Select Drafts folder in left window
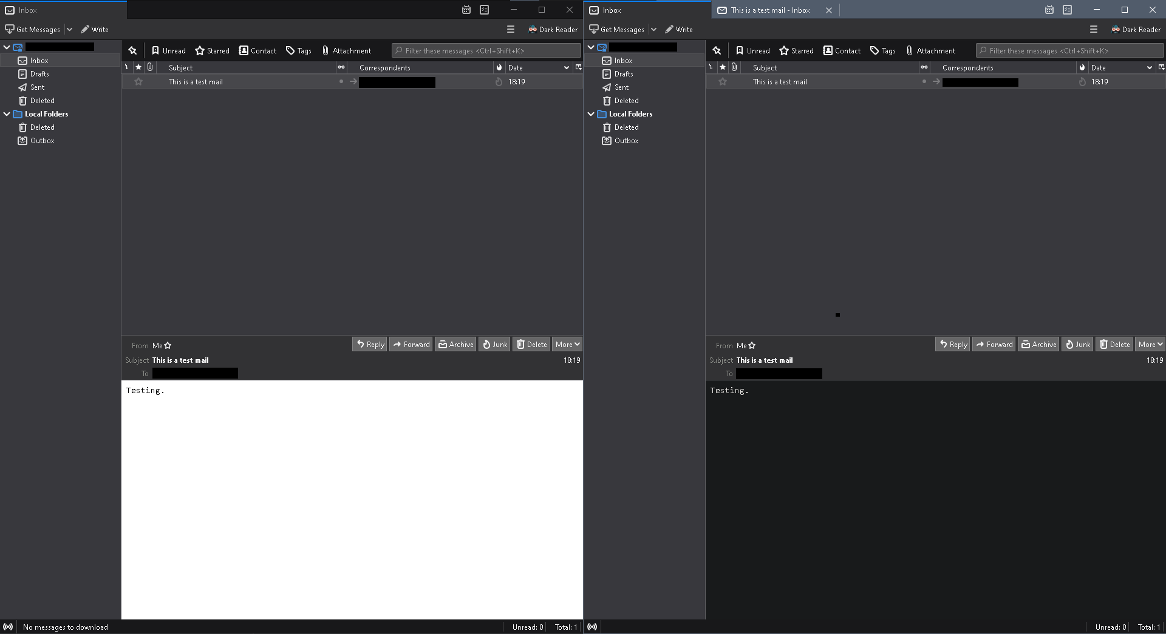Viewport: 1166px width, 634px height. [x=60, y=73]
